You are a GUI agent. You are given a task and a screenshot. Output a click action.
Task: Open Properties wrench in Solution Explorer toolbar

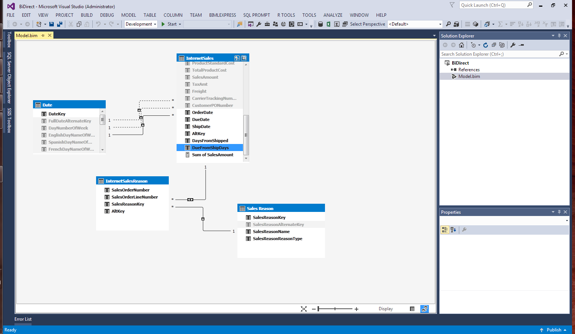coord(513,45)
